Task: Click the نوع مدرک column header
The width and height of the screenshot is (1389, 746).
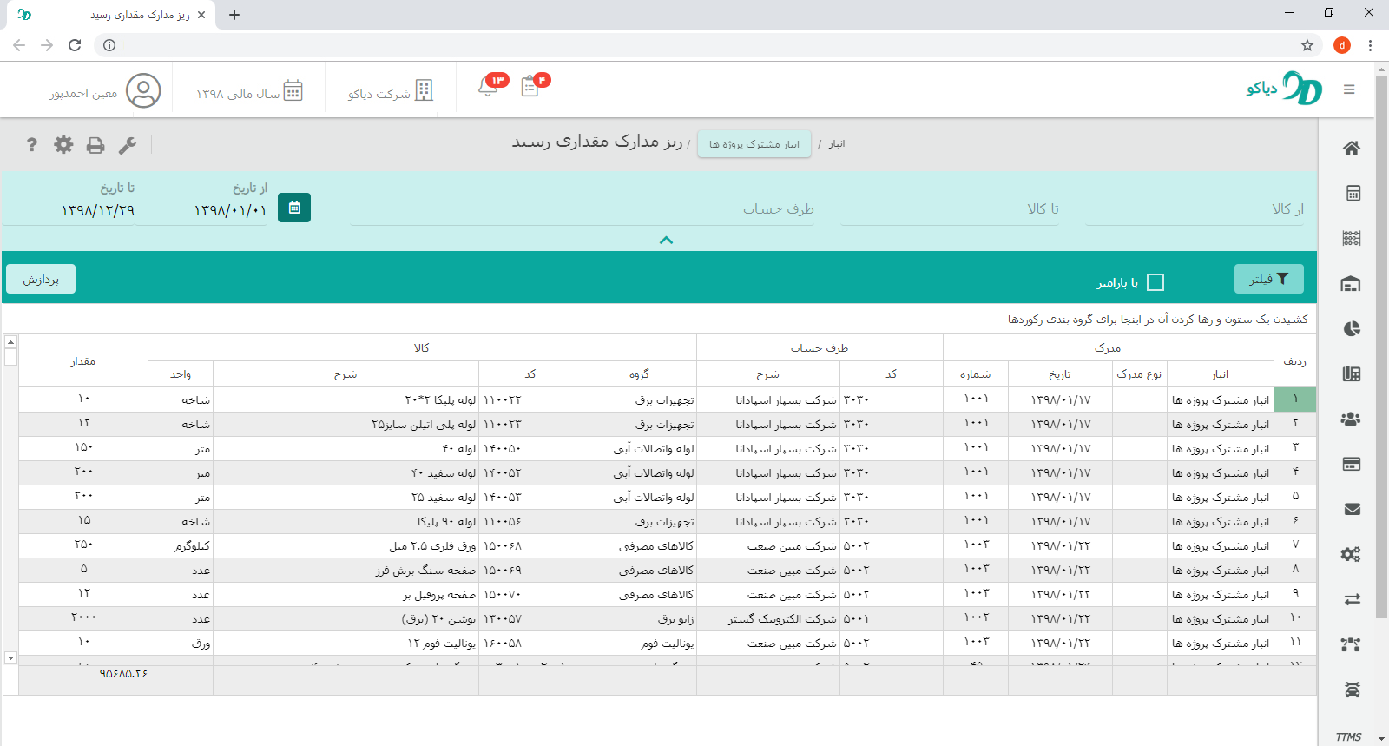Action: click(1139, 374)
